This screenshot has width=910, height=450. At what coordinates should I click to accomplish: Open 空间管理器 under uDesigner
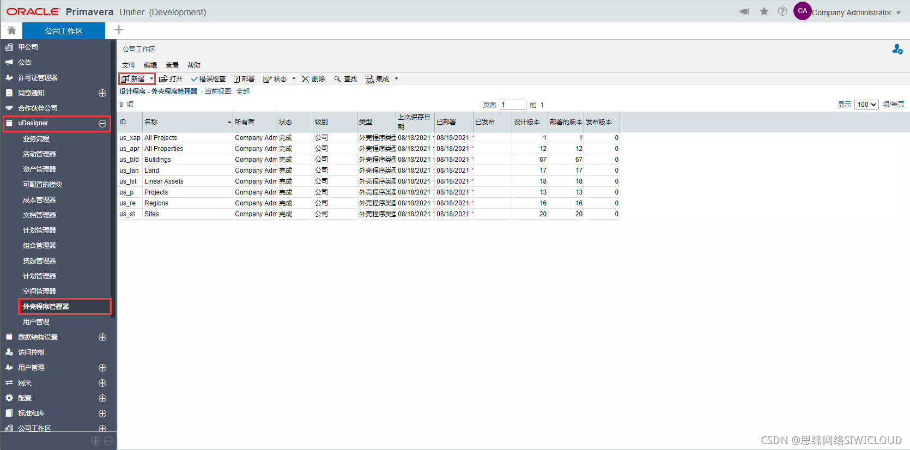39,291
